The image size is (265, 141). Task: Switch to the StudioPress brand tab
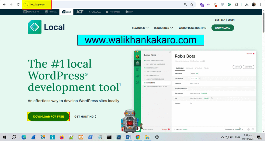click(x=113, y=12)
